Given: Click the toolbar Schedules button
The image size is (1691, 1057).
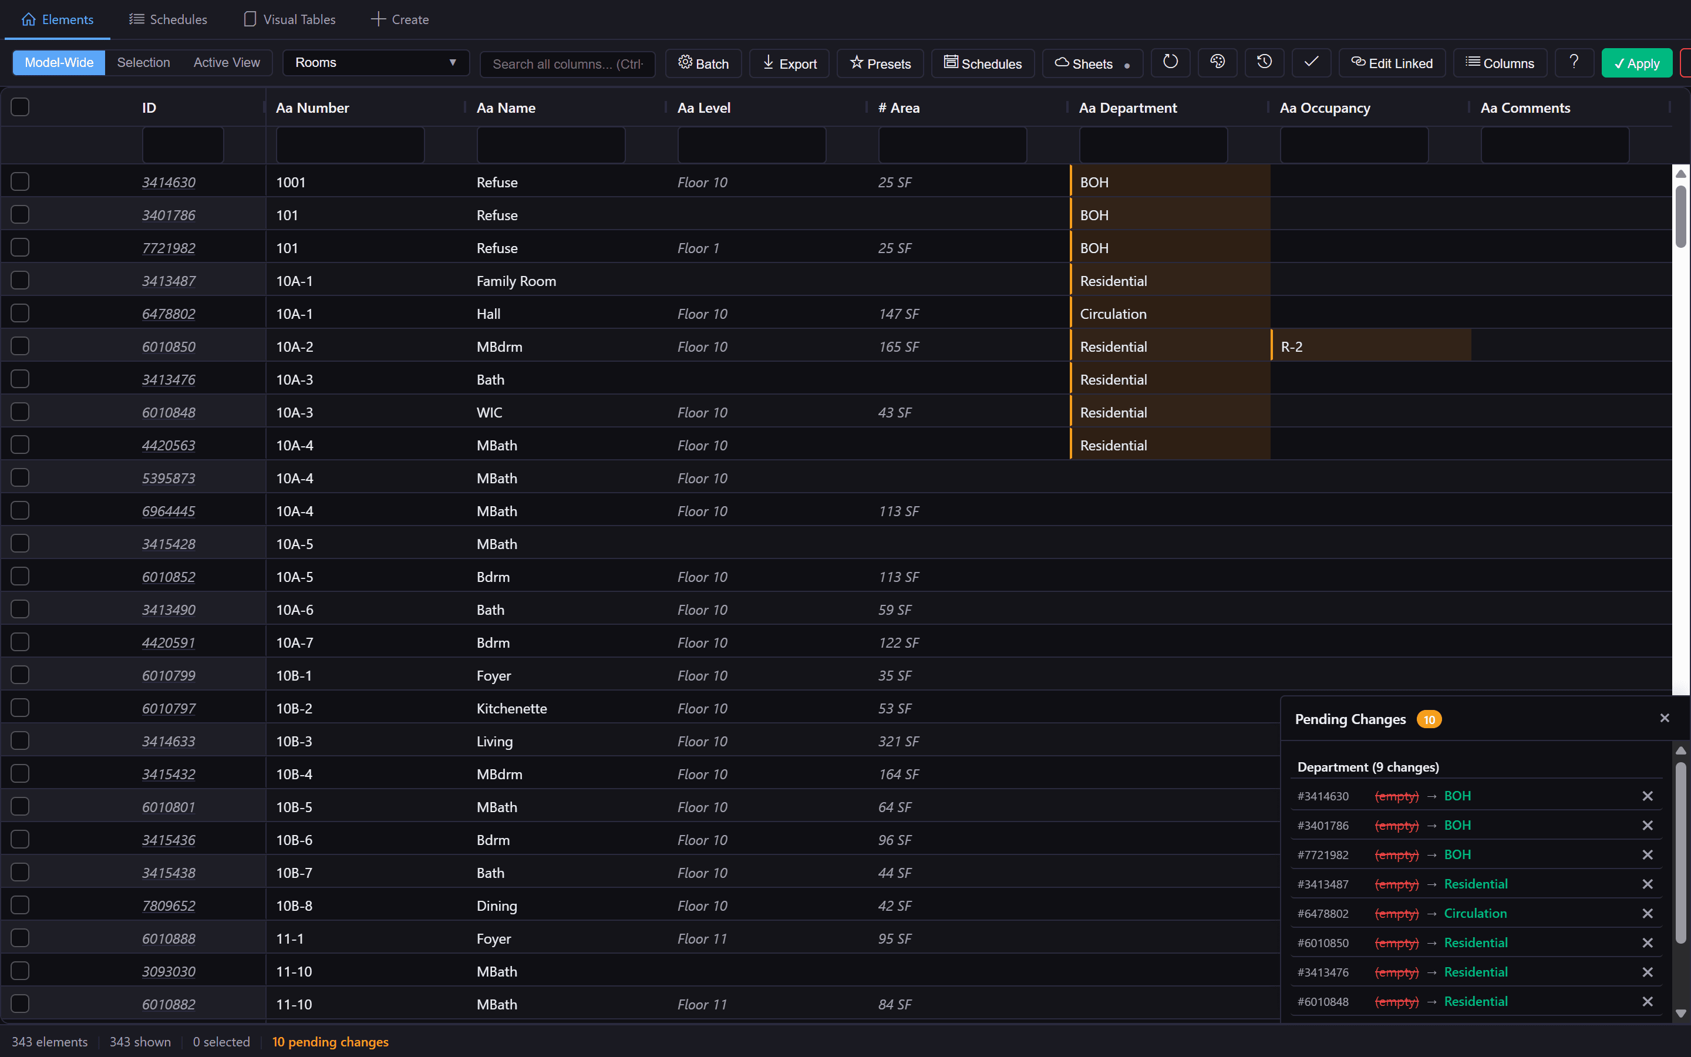Looking at the screenshot, I should (982, 63).
